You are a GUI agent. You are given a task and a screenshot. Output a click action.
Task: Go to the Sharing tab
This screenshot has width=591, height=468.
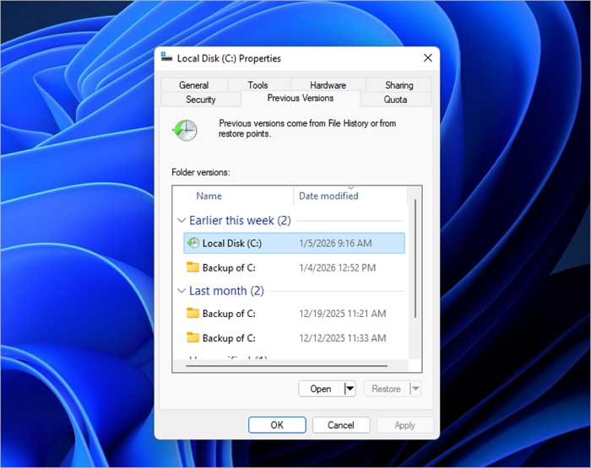tap(399, 85)
